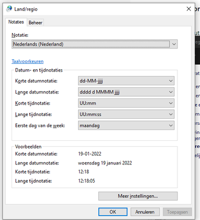Switch to the Notaties tab
Image resolution: width=200 pixels, height=220 pixels.
(x=16, y=22)
